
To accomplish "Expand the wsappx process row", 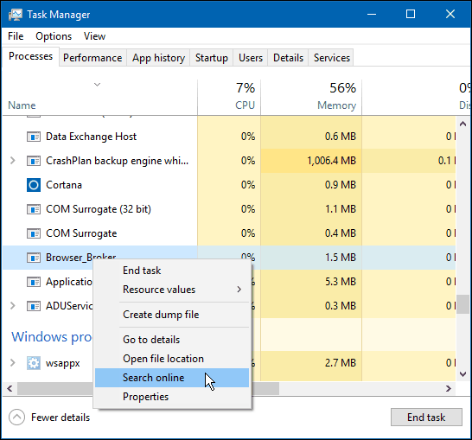I will tap(12, 363).
